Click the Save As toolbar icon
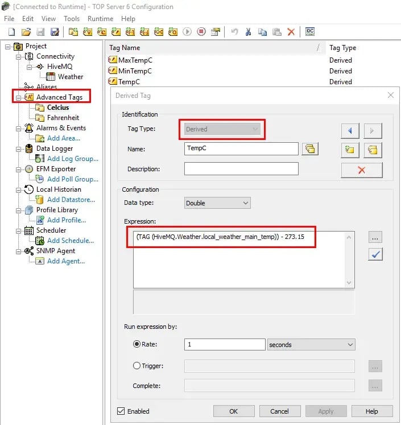 (55, 32)
